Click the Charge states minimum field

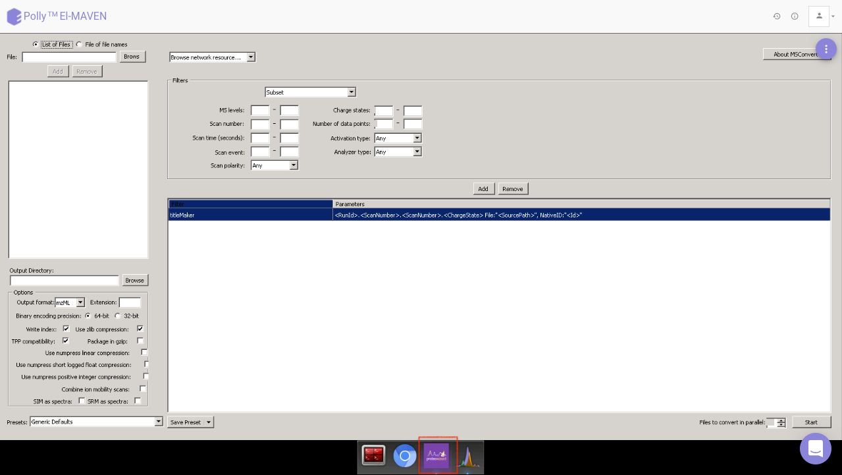[x=384, y=111]
